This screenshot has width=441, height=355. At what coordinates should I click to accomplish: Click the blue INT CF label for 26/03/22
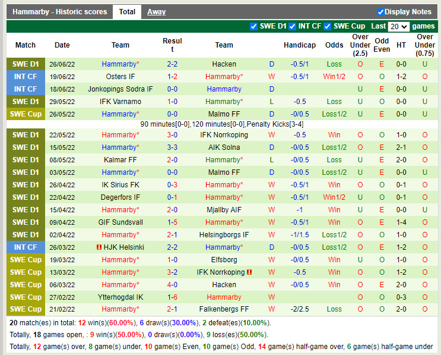tap(26, 247)
